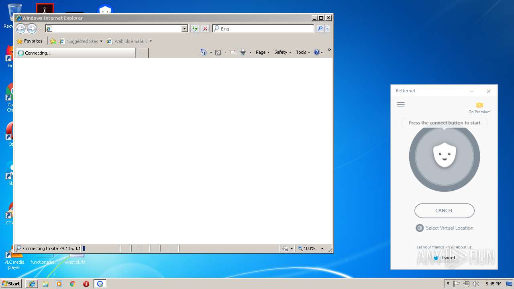Run search with magnifier button
Image resolution: width=514 pixels, height=289 pixels.
point(320,28)
